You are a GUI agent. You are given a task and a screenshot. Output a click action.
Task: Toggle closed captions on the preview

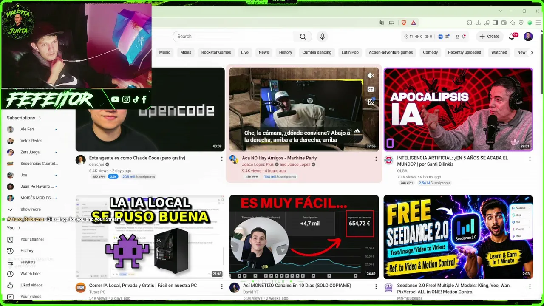point(371,89)
